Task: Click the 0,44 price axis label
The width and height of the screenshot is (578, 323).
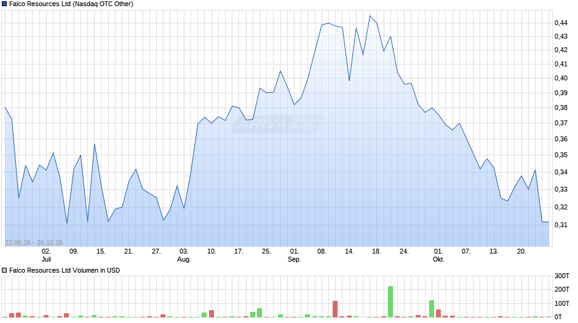Action: 561,23
